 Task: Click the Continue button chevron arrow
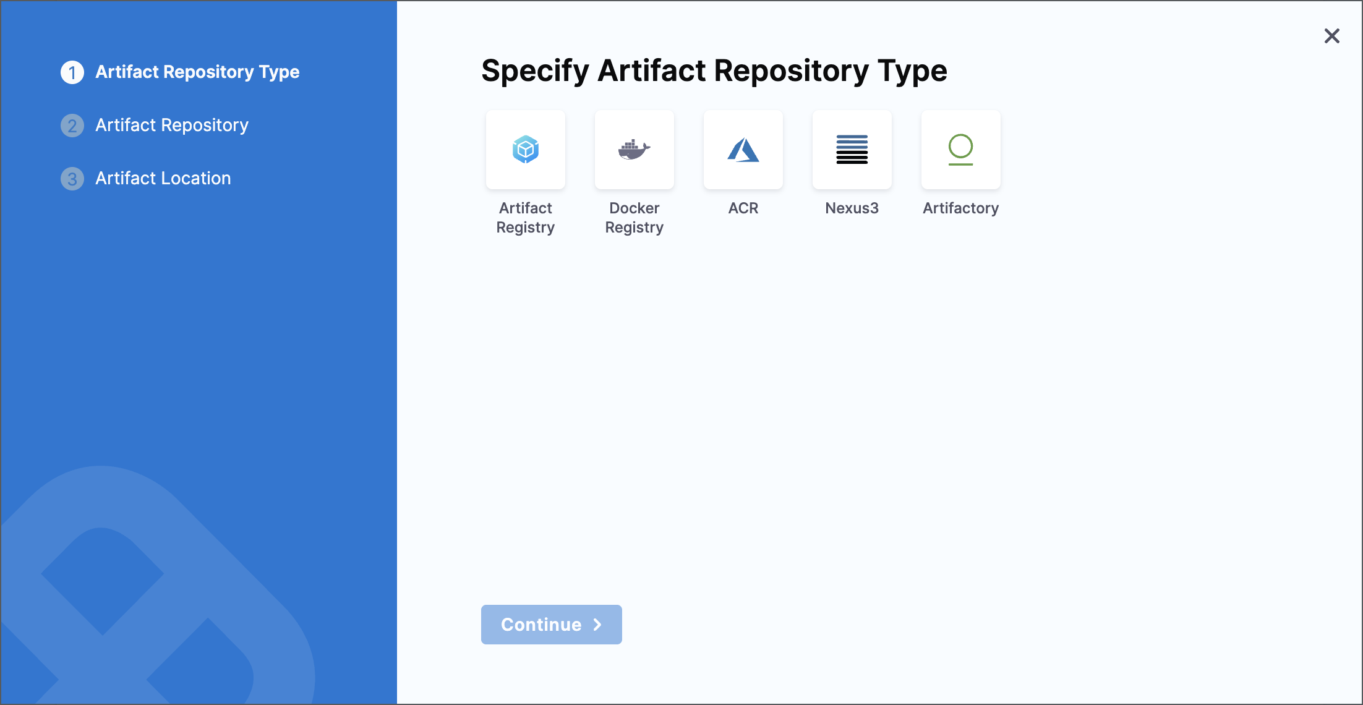tap(597, 625)
